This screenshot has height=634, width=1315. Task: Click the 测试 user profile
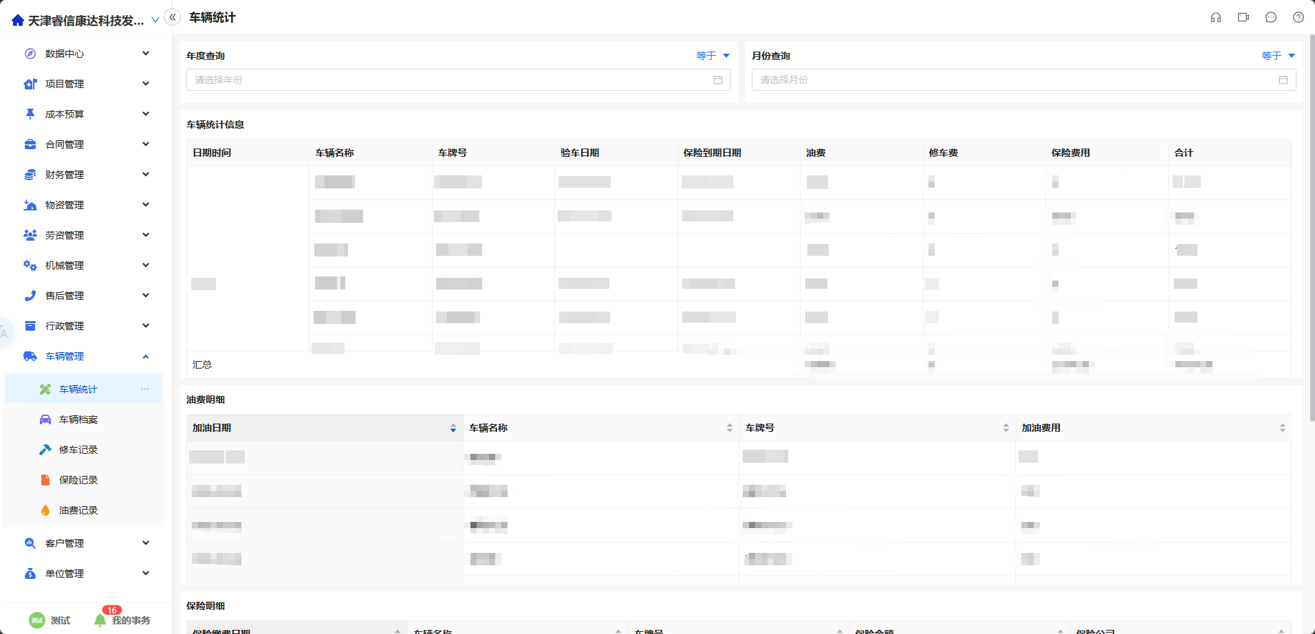point(50,620)
